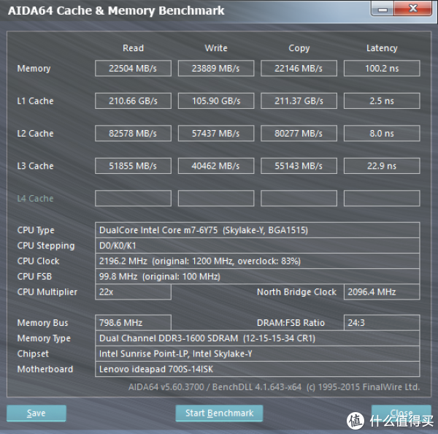The image size is (438, 434).
Task: Click the DRAM:FSB Ratio label
Action: pyautogui.click(x=291, y=323)
